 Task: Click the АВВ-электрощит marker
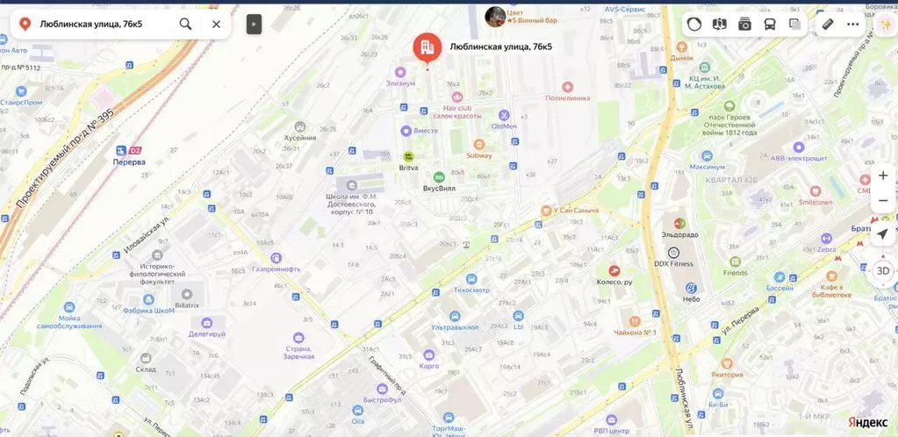[799, 147]
